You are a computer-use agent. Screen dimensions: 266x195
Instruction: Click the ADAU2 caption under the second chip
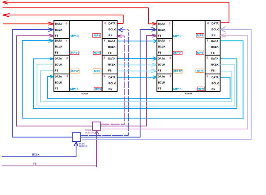188,94
